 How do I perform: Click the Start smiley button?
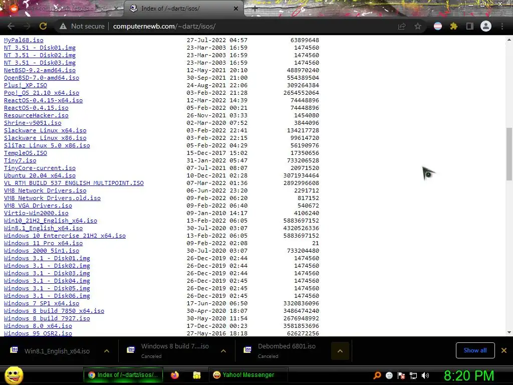[x=14, y=375]
